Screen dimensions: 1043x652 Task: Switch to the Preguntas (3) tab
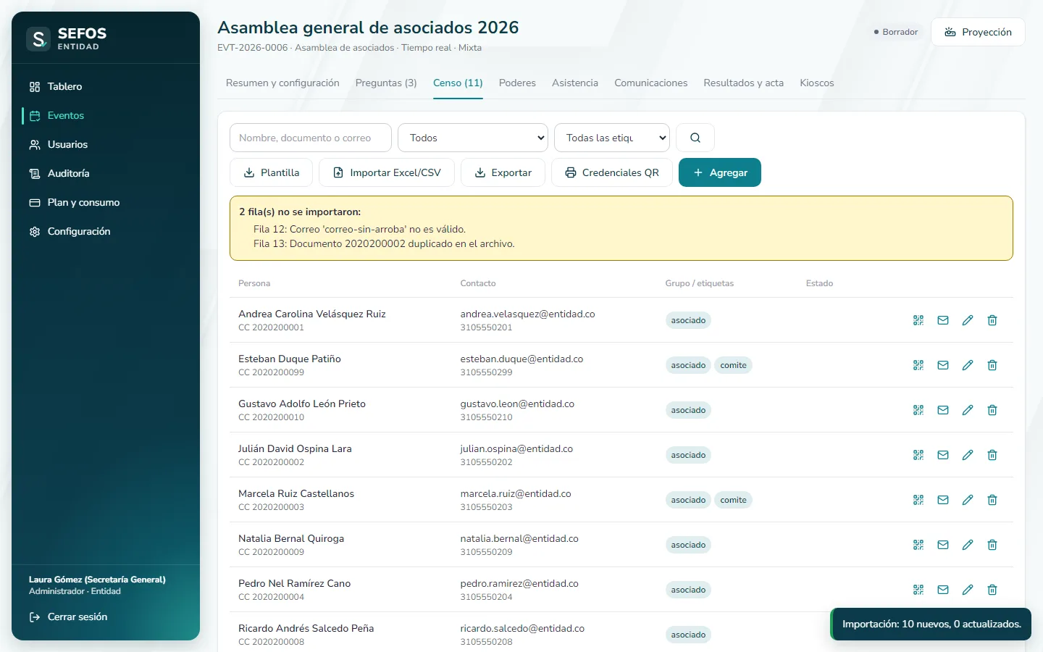coord(386,83)
